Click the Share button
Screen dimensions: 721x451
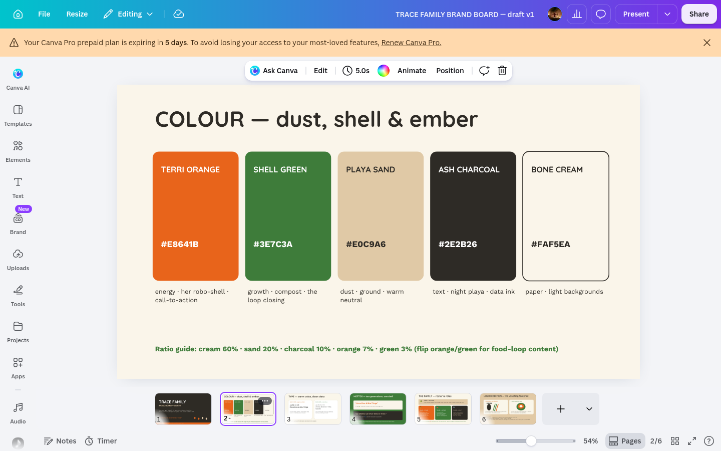[x=699, y=14]
